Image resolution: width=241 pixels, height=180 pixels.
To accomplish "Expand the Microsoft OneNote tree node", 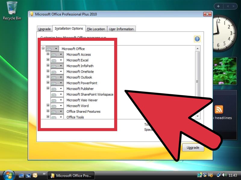I will pyautogui.click(x=48, y=71).
